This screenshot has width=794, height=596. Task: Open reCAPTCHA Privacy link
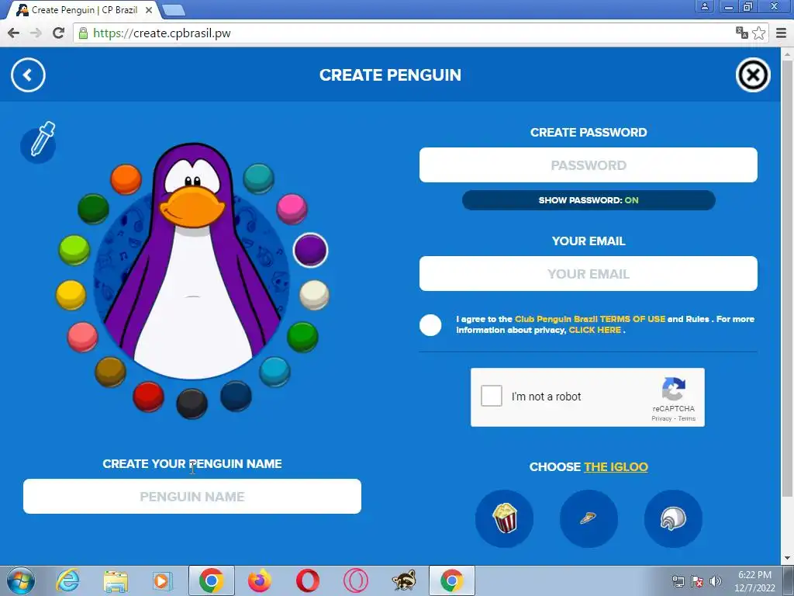661,418
